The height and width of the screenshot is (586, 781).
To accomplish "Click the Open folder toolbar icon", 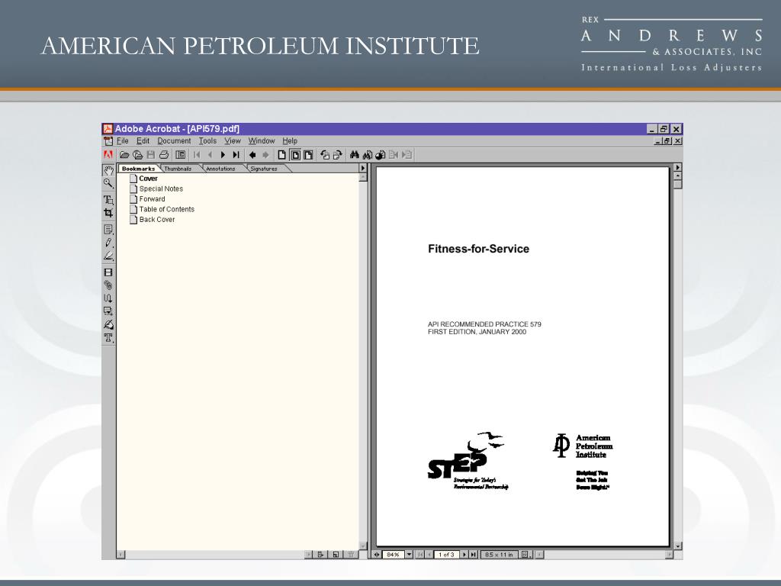I will pos(124,154).
